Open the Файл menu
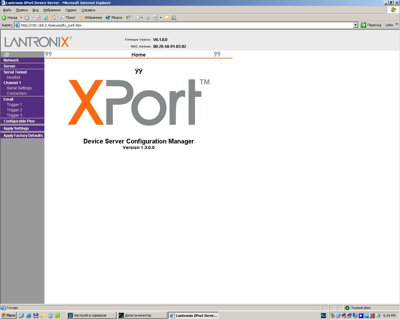The height and width of the screenshot is (320, 400). [7, 10]
